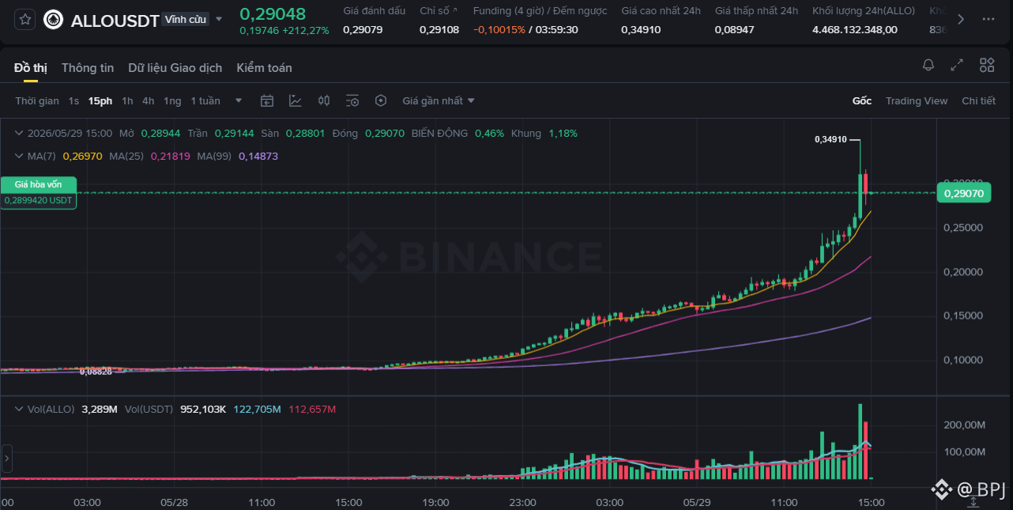The width and height of the screenshot is (1013, 510).
Task: Click the hexagon chart settings icon
Action: [381, 100]
